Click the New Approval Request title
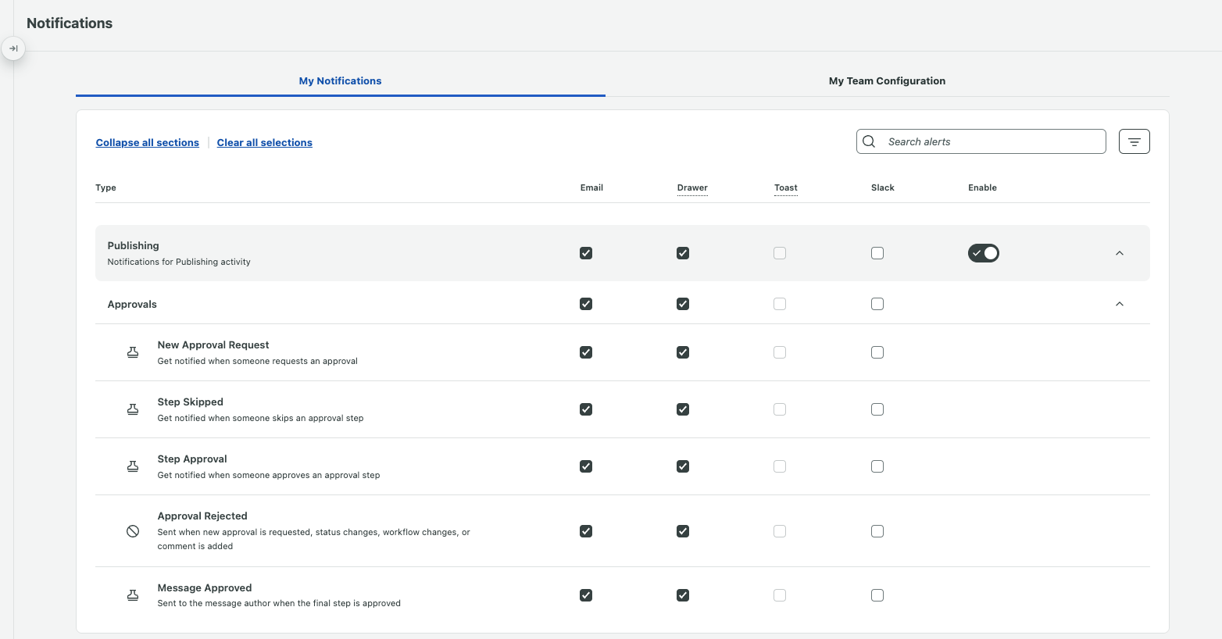Viewport: 1222px width, 639px height. click(x=213, y=344)
